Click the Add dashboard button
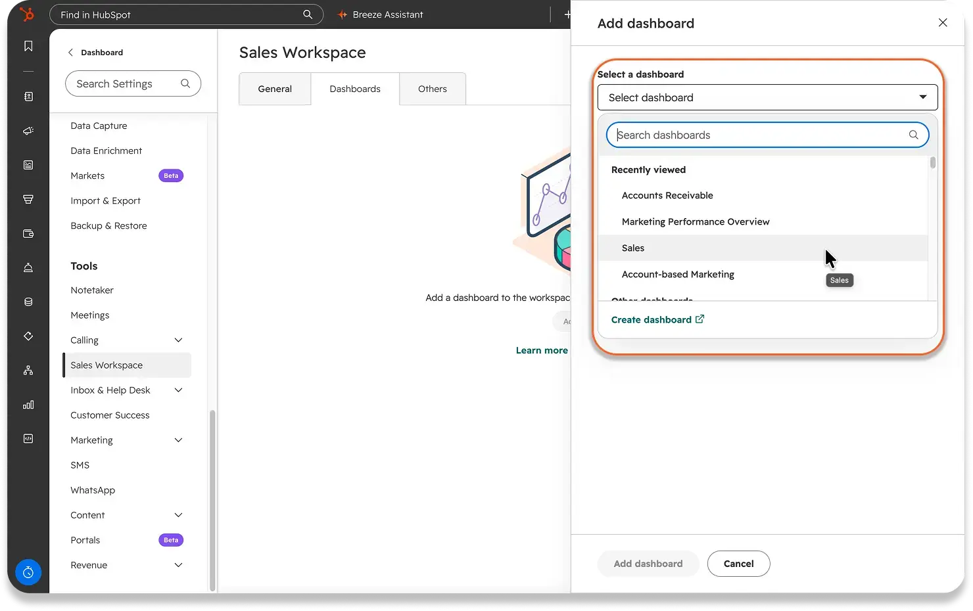 [648, 564]
